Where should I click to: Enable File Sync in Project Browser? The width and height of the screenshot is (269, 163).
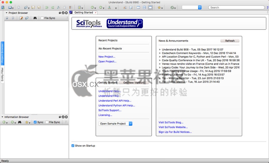tap(42, 18)
